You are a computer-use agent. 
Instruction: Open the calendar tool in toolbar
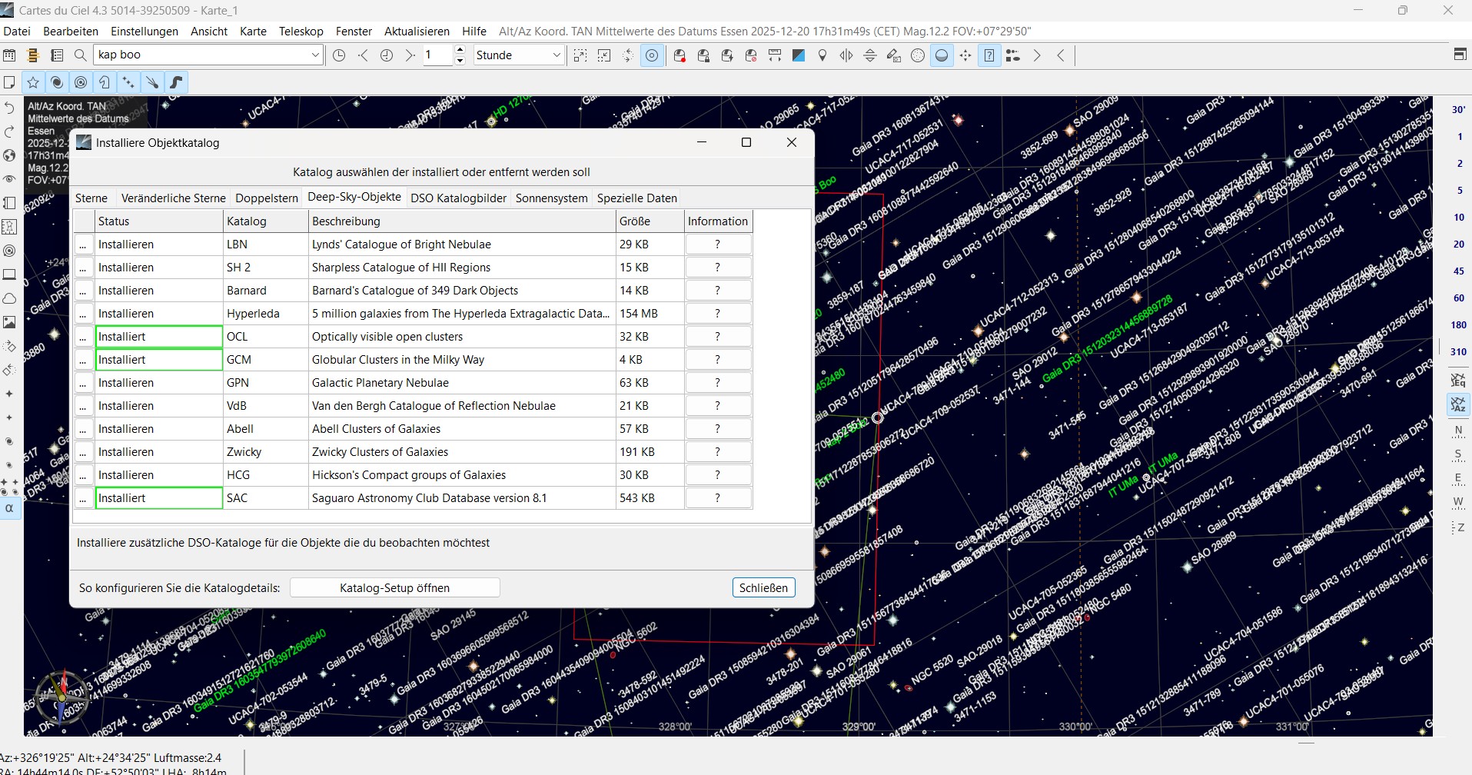tap(9, 55)
